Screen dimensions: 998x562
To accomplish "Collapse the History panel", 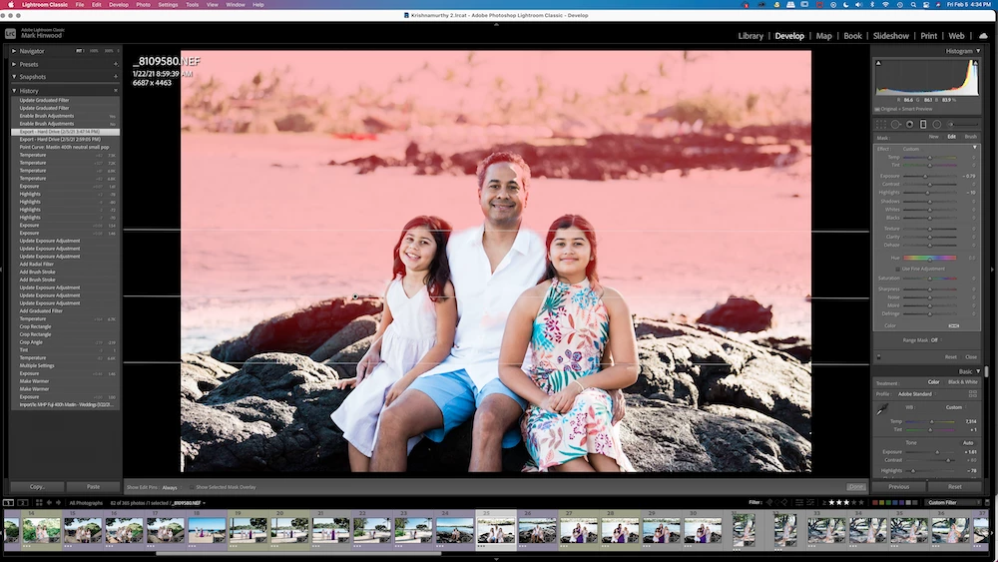I will click(14, 91).
